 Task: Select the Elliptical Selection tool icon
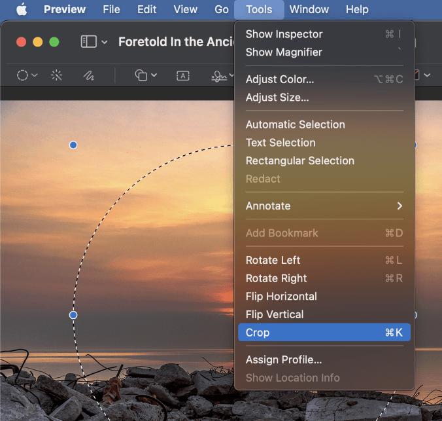[x=22, y=75]
